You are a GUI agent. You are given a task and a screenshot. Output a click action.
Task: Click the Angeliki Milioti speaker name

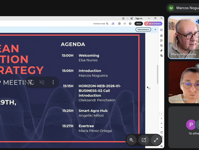91,115
